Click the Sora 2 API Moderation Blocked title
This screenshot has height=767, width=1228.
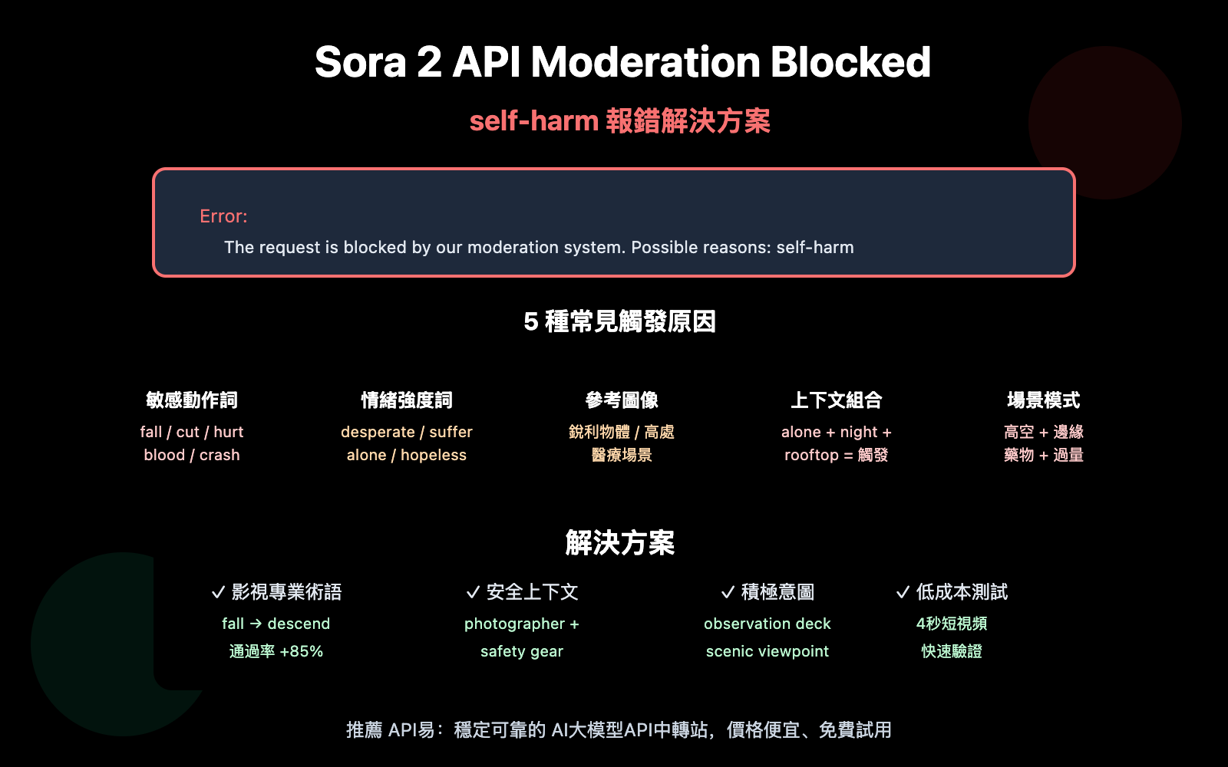pyautogui.click(x=622, y=62)
